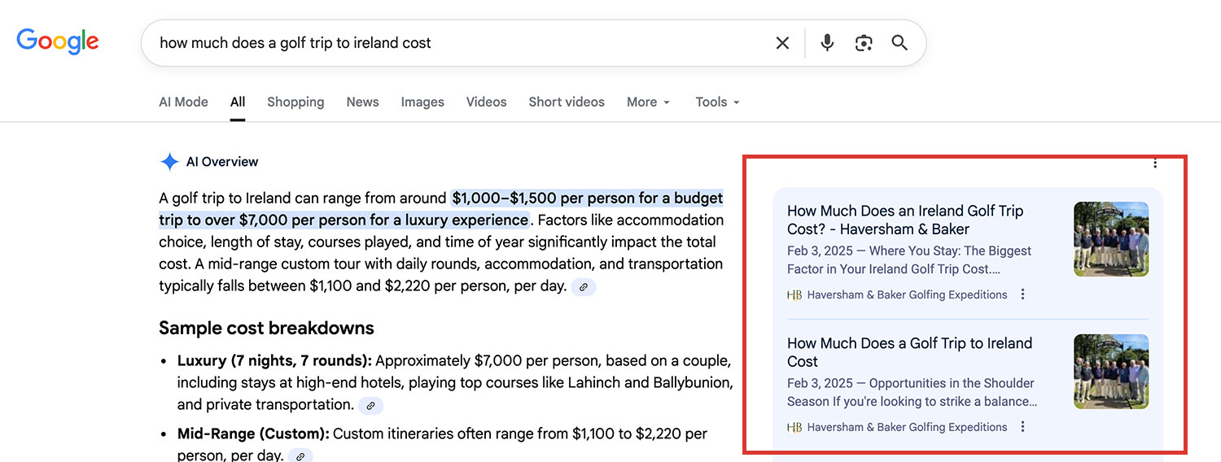
Task: Open the AI Overview three-dot menu
Action: (x=1154, y=163)
